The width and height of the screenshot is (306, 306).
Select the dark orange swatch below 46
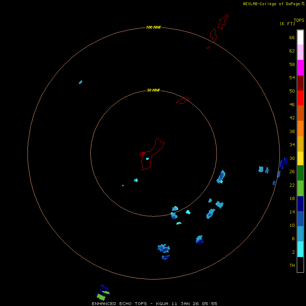click(300, 113)
